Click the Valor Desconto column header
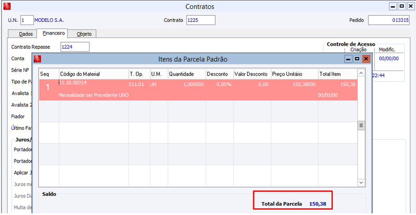The width and height of the screenshot is (416, 215). point(252,74)
